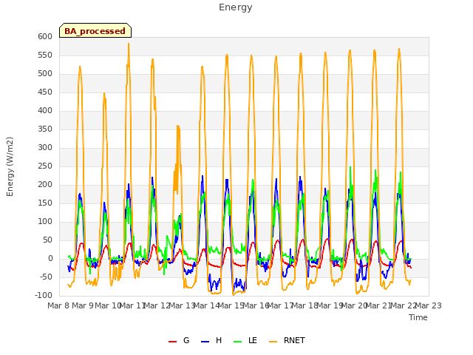Select the RNET legend label
Viewport: 473px width, 355px height.
coord(294,340)
